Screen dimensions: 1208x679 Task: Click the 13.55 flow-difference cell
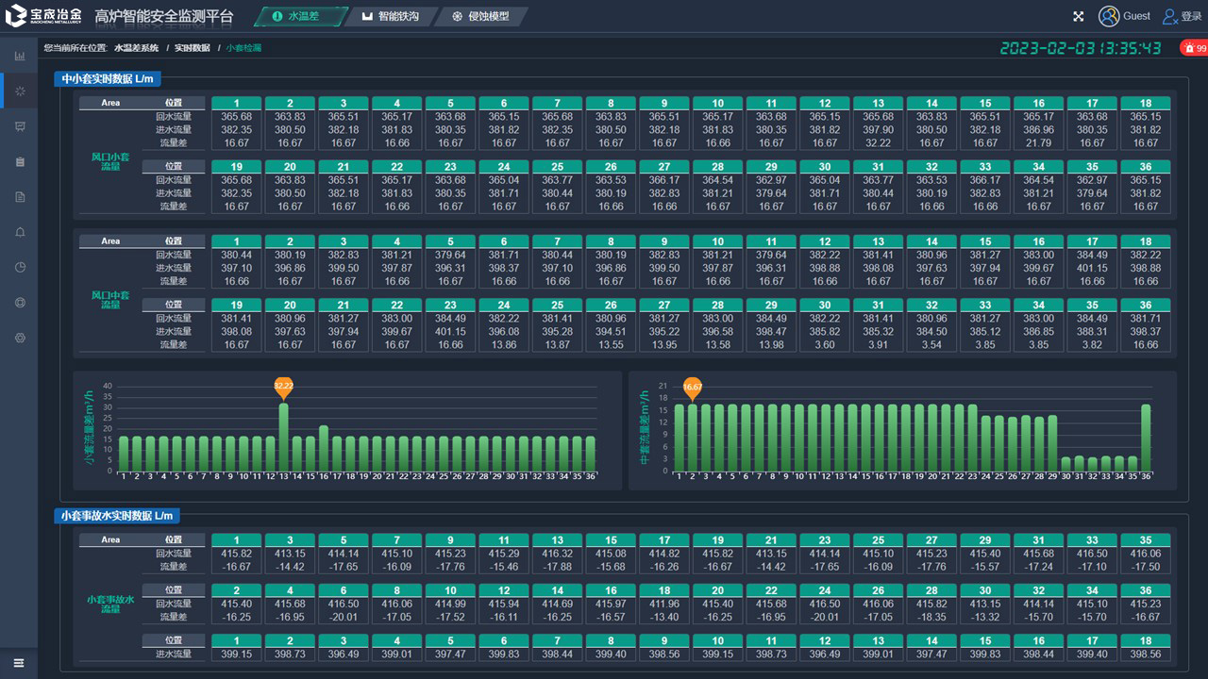coord(611,345)
